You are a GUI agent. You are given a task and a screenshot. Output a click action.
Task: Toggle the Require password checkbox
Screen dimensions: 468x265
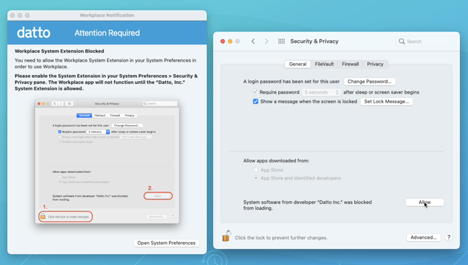(x=256, y=92)
